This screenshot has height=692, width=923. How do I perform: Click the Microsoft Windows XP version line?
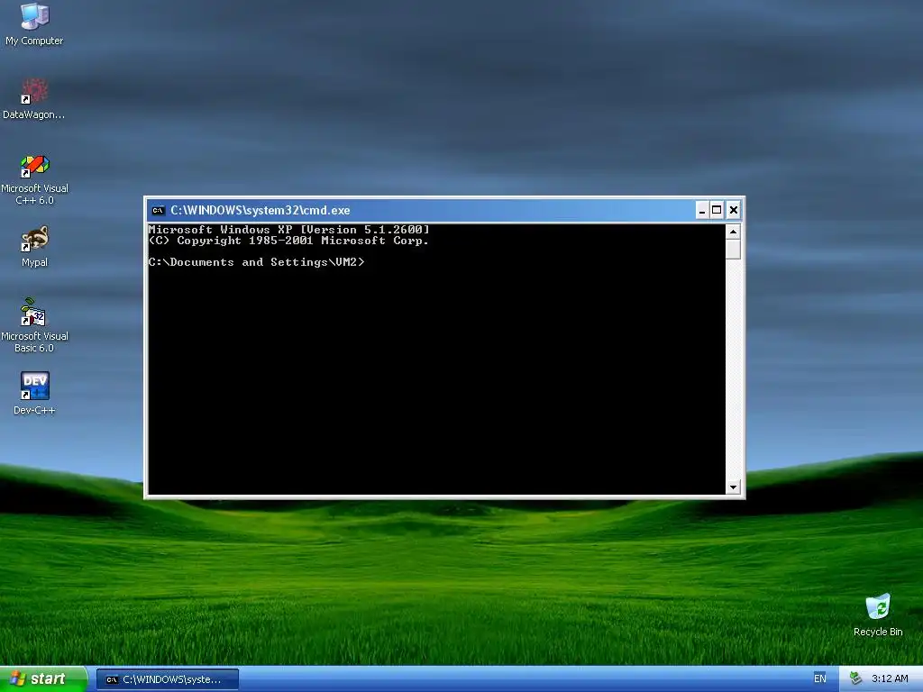288,230
